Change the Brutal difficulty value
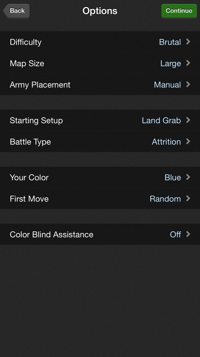 (170, 42)
